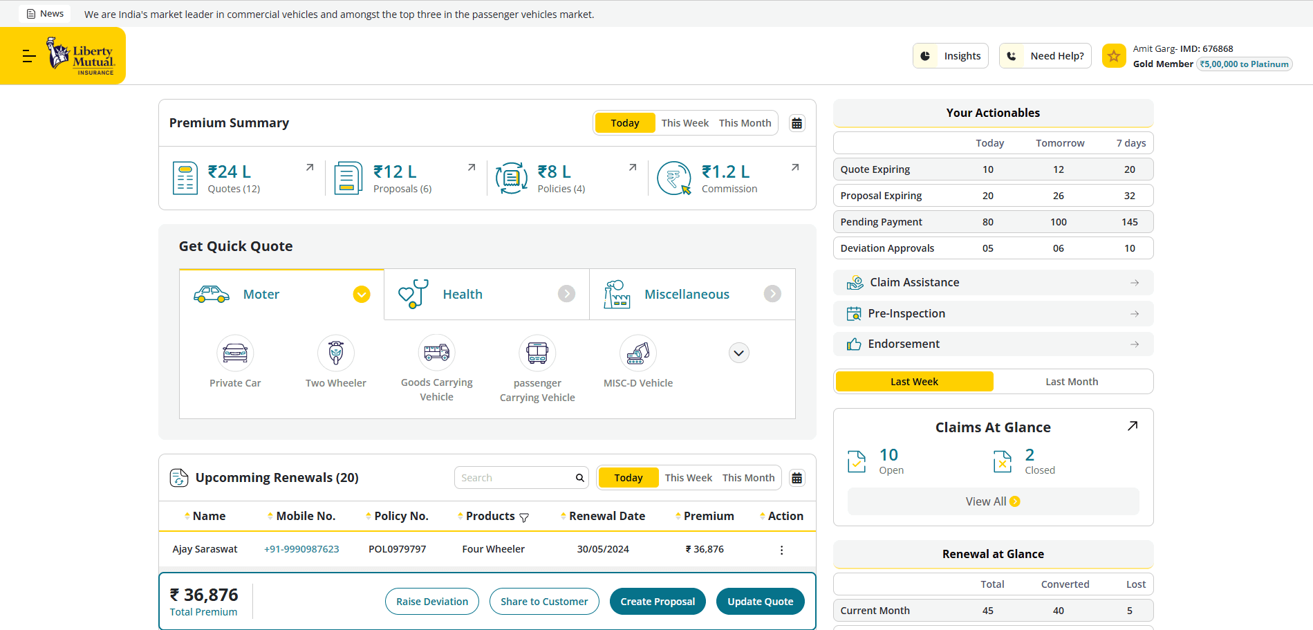Click the Create Proposal button
This screenshot has width=1313, height=630.
(x=657, y=601)
